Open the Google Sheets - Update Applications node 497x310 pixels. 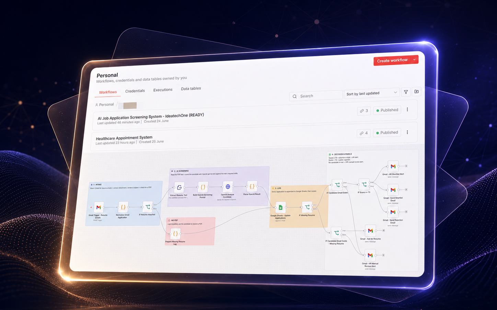pyautogui.click(x=280, y=207)
